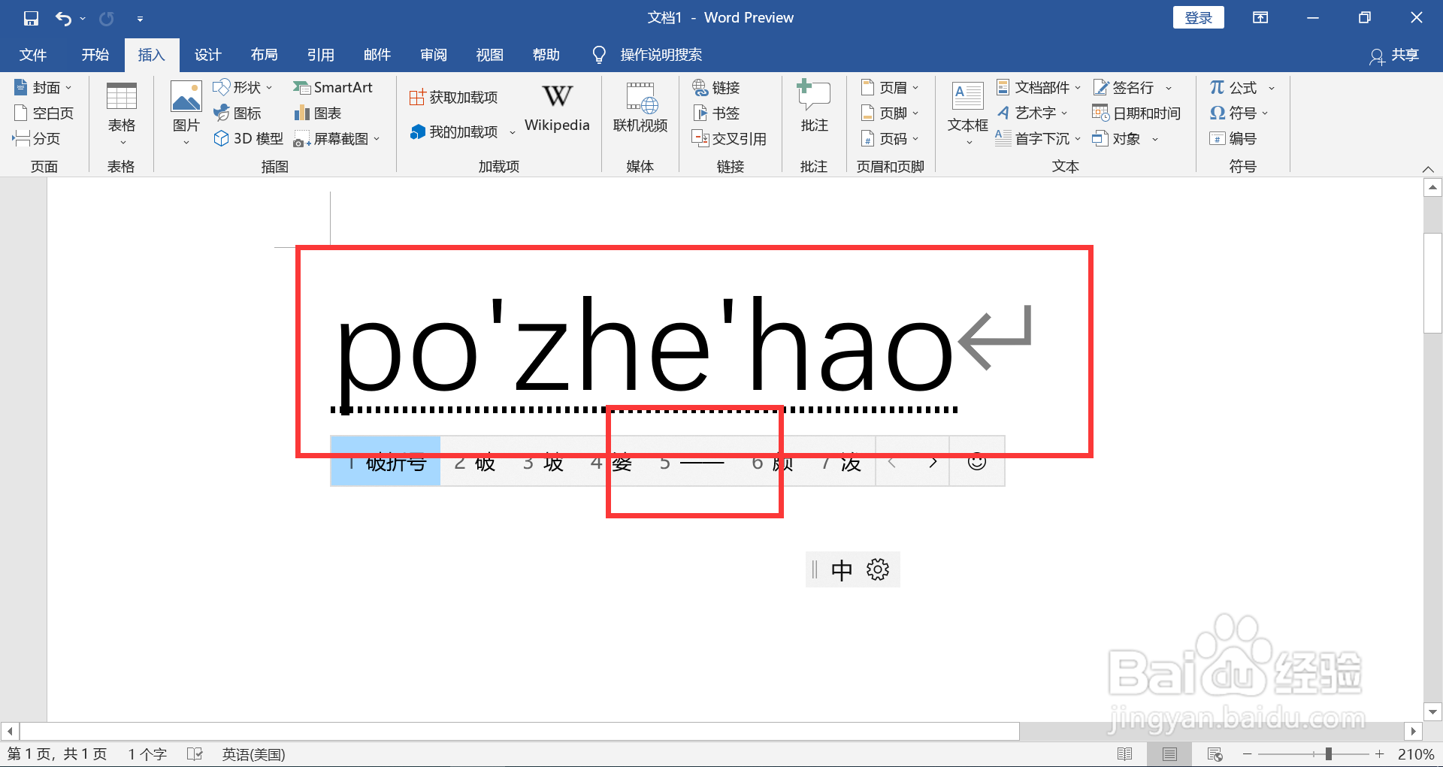The width and height of the screenshot is (1443, 767).
Task: Switch to the Home (开始) tab
Action: pyautogui.click(x=95, y=55)
